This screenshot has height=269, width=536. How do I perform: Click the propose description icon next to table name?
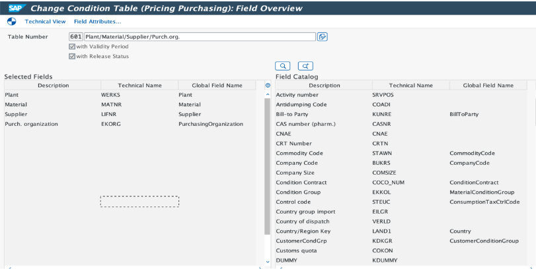click(x=323, y=36)
